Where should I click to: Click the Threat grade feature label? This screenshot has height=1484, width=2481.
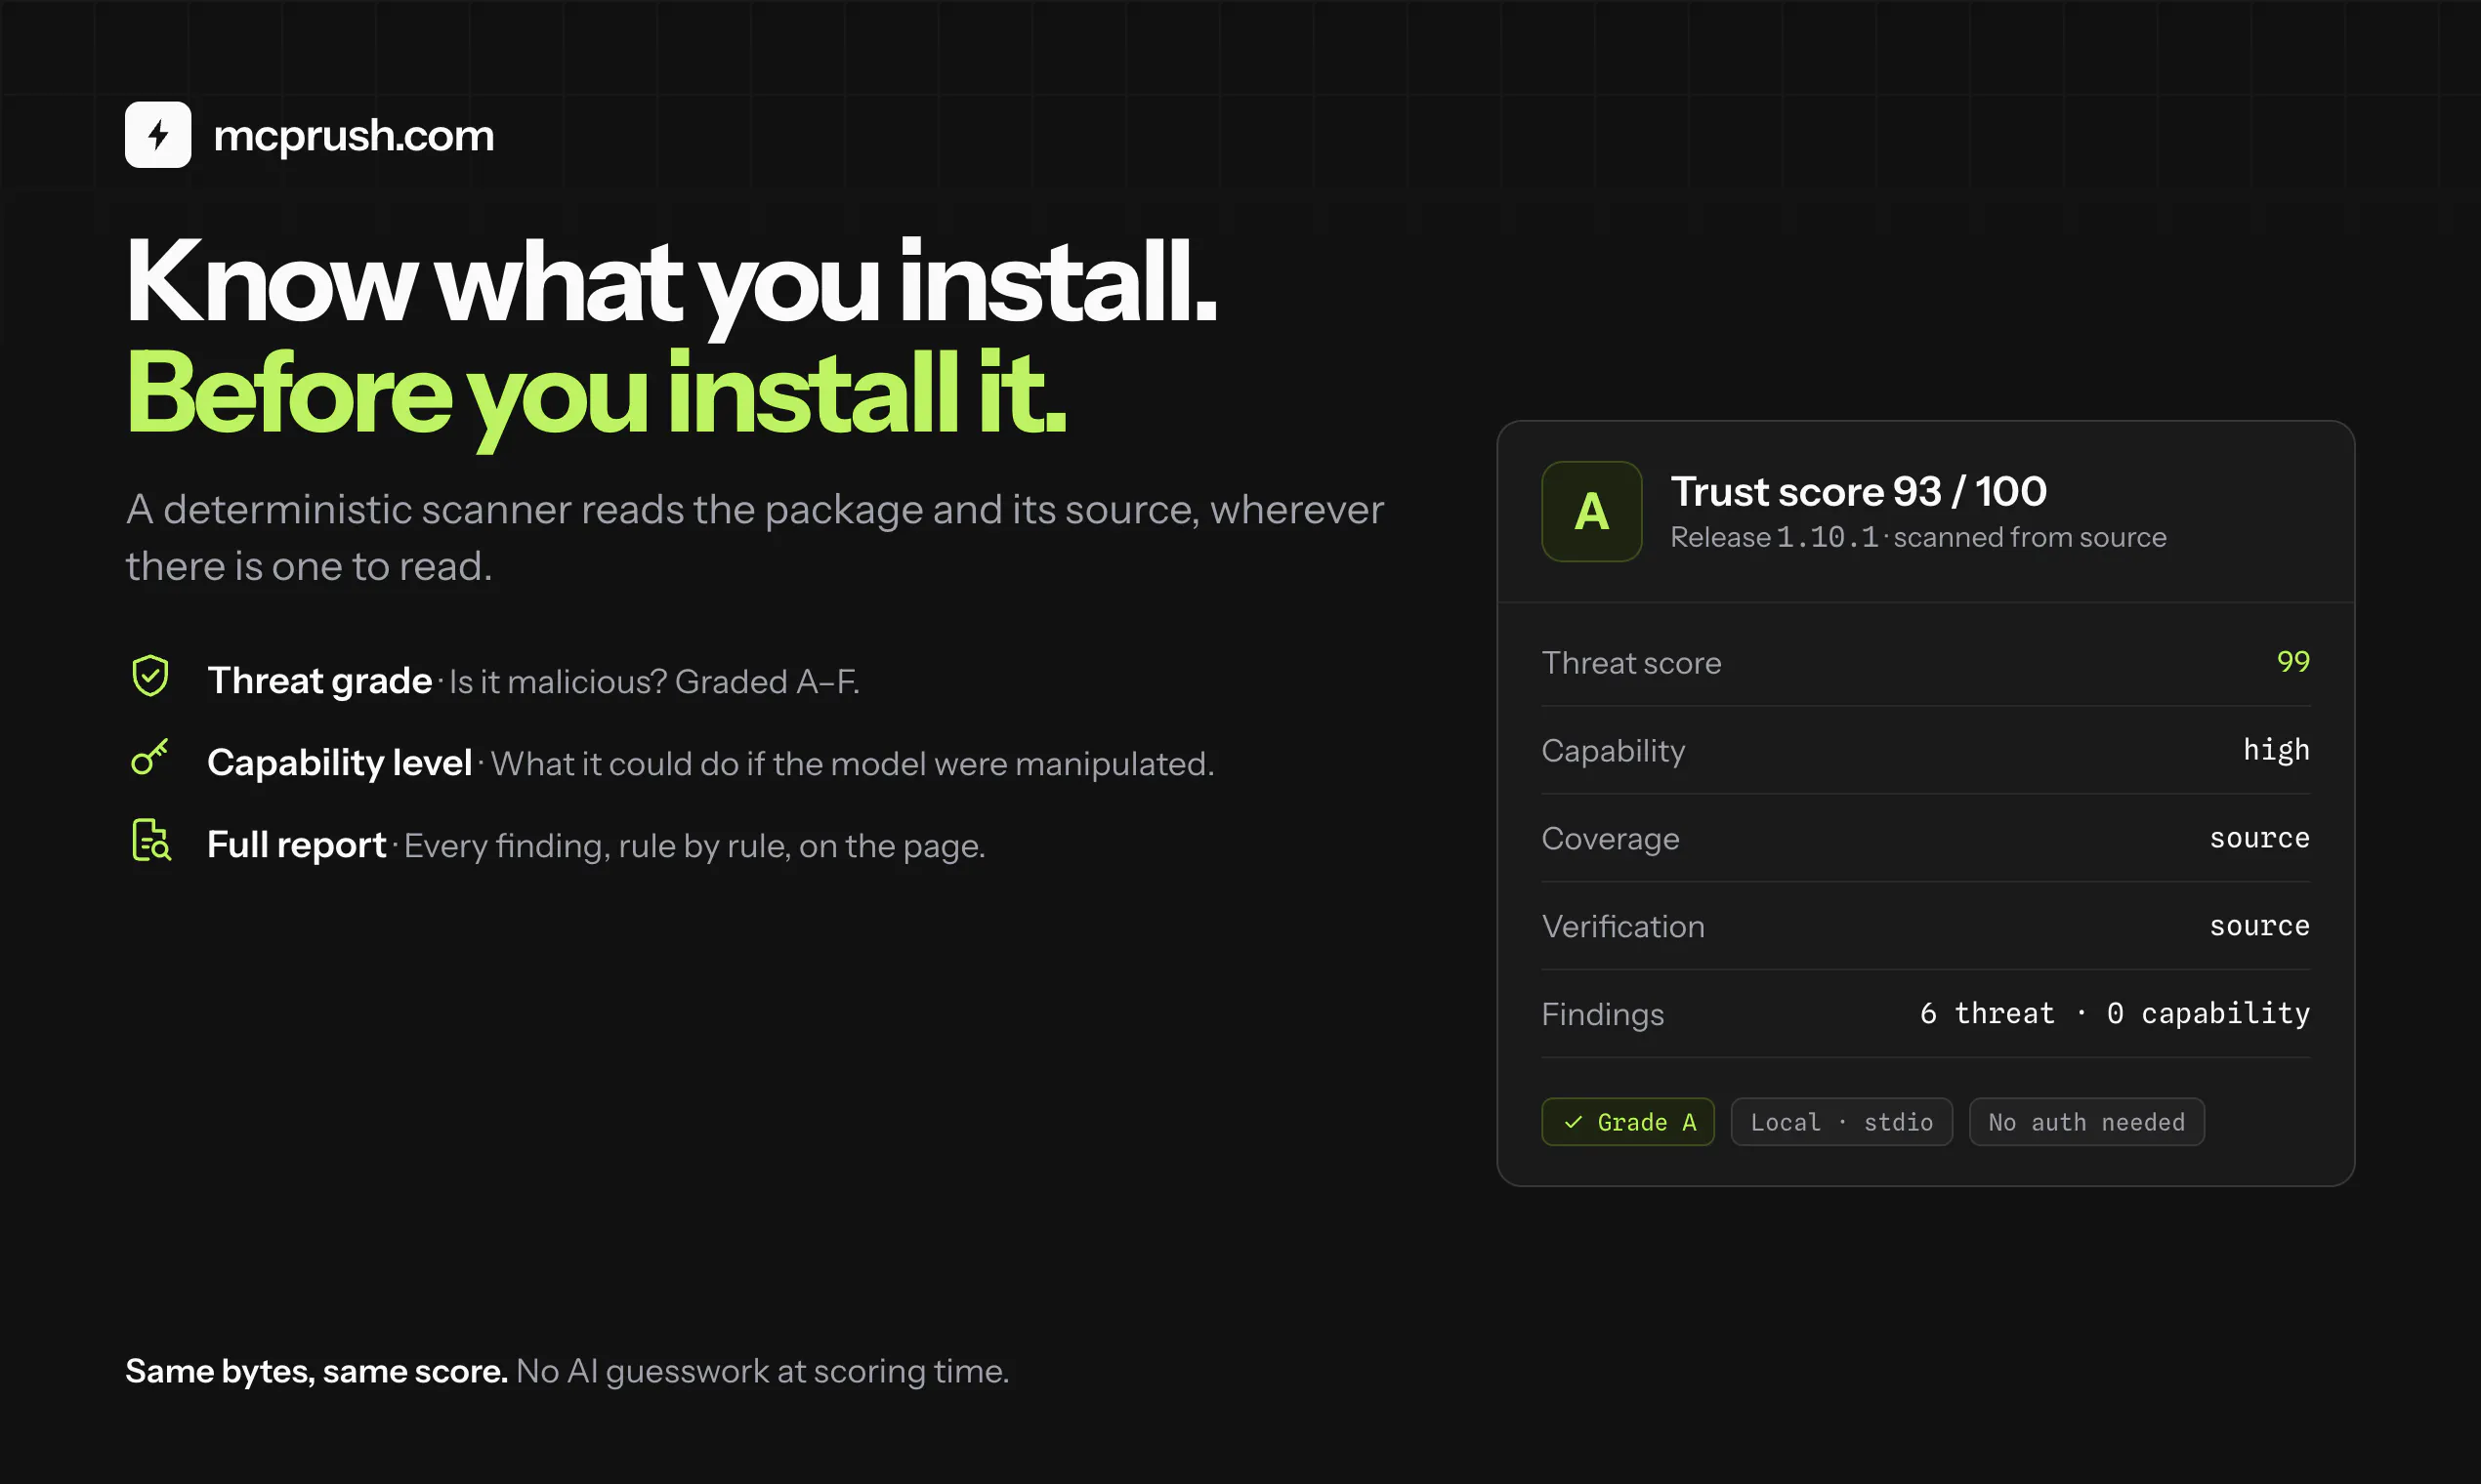319,680
